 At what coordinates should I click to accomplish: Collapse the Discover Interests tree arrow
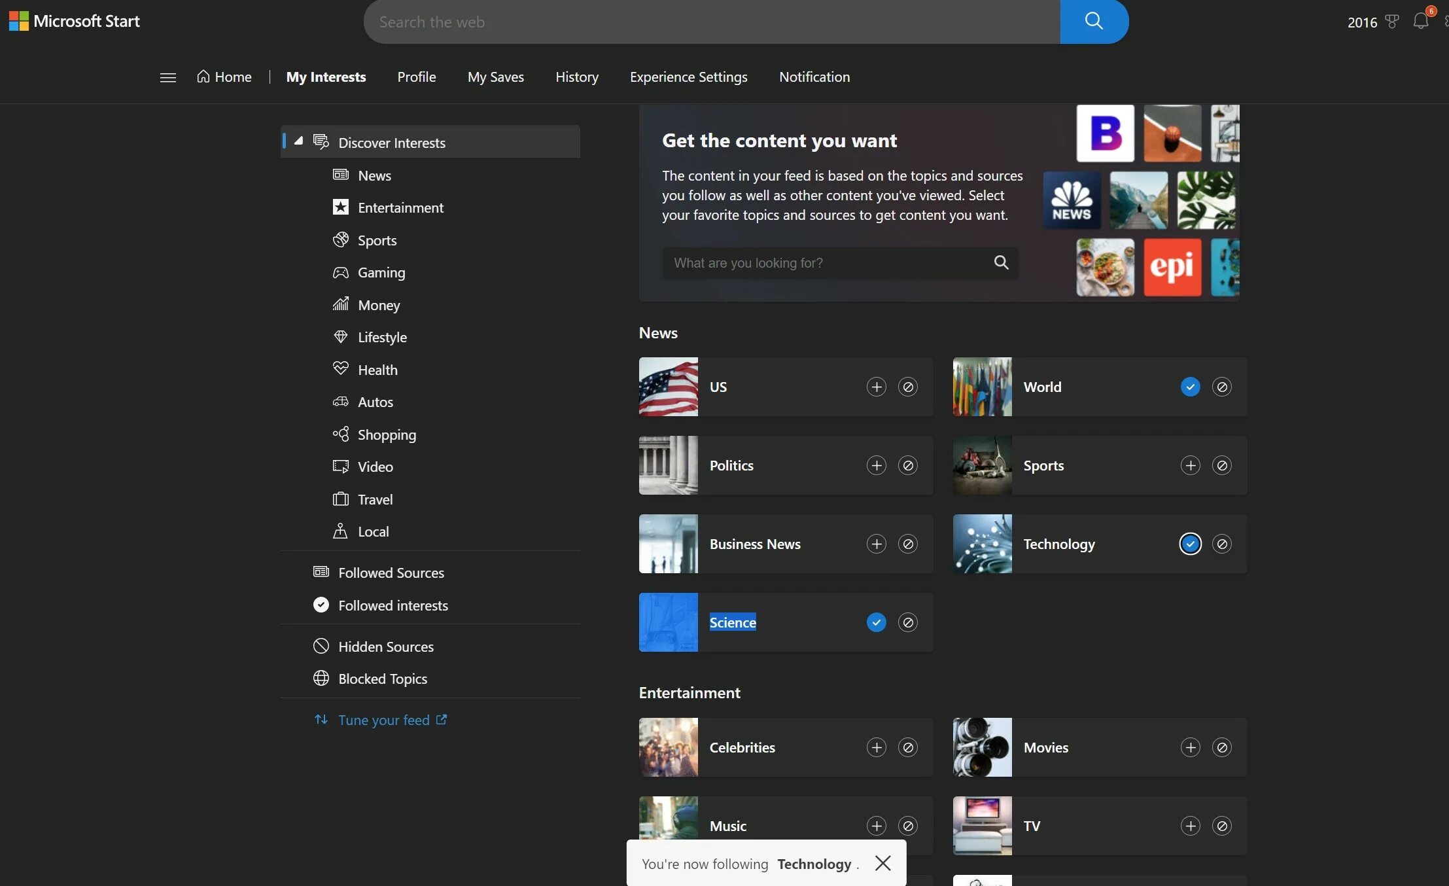[x=298, y=141]
